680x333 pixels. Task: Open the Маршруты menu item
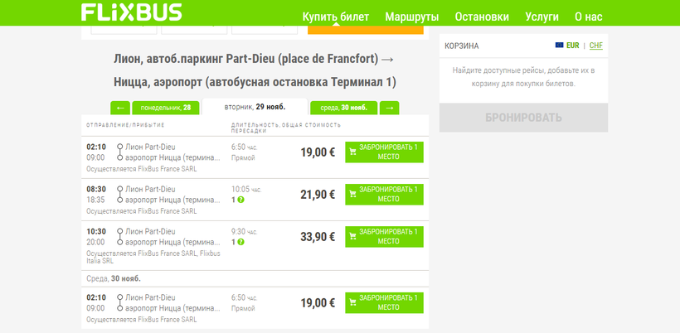point(411,17)
